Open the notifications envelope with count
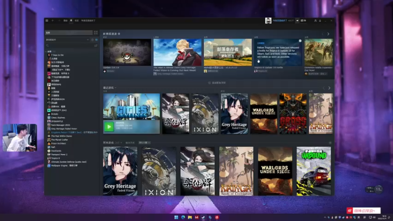The image size is (393, 221). [x=303, y=21]
